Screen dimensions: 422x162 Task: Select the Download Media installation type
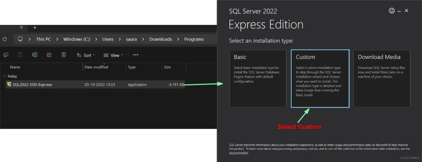coord(382,78)
